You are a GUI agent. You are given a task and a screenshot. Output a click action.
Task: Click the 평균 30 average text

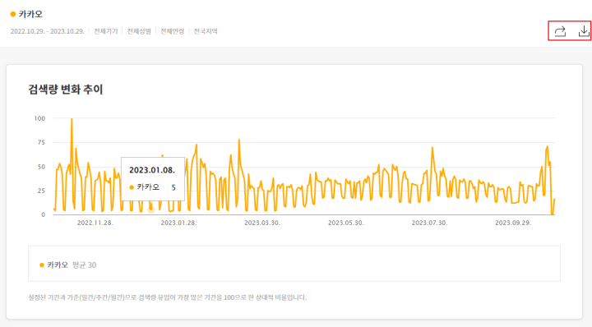[x=84, y=265]
